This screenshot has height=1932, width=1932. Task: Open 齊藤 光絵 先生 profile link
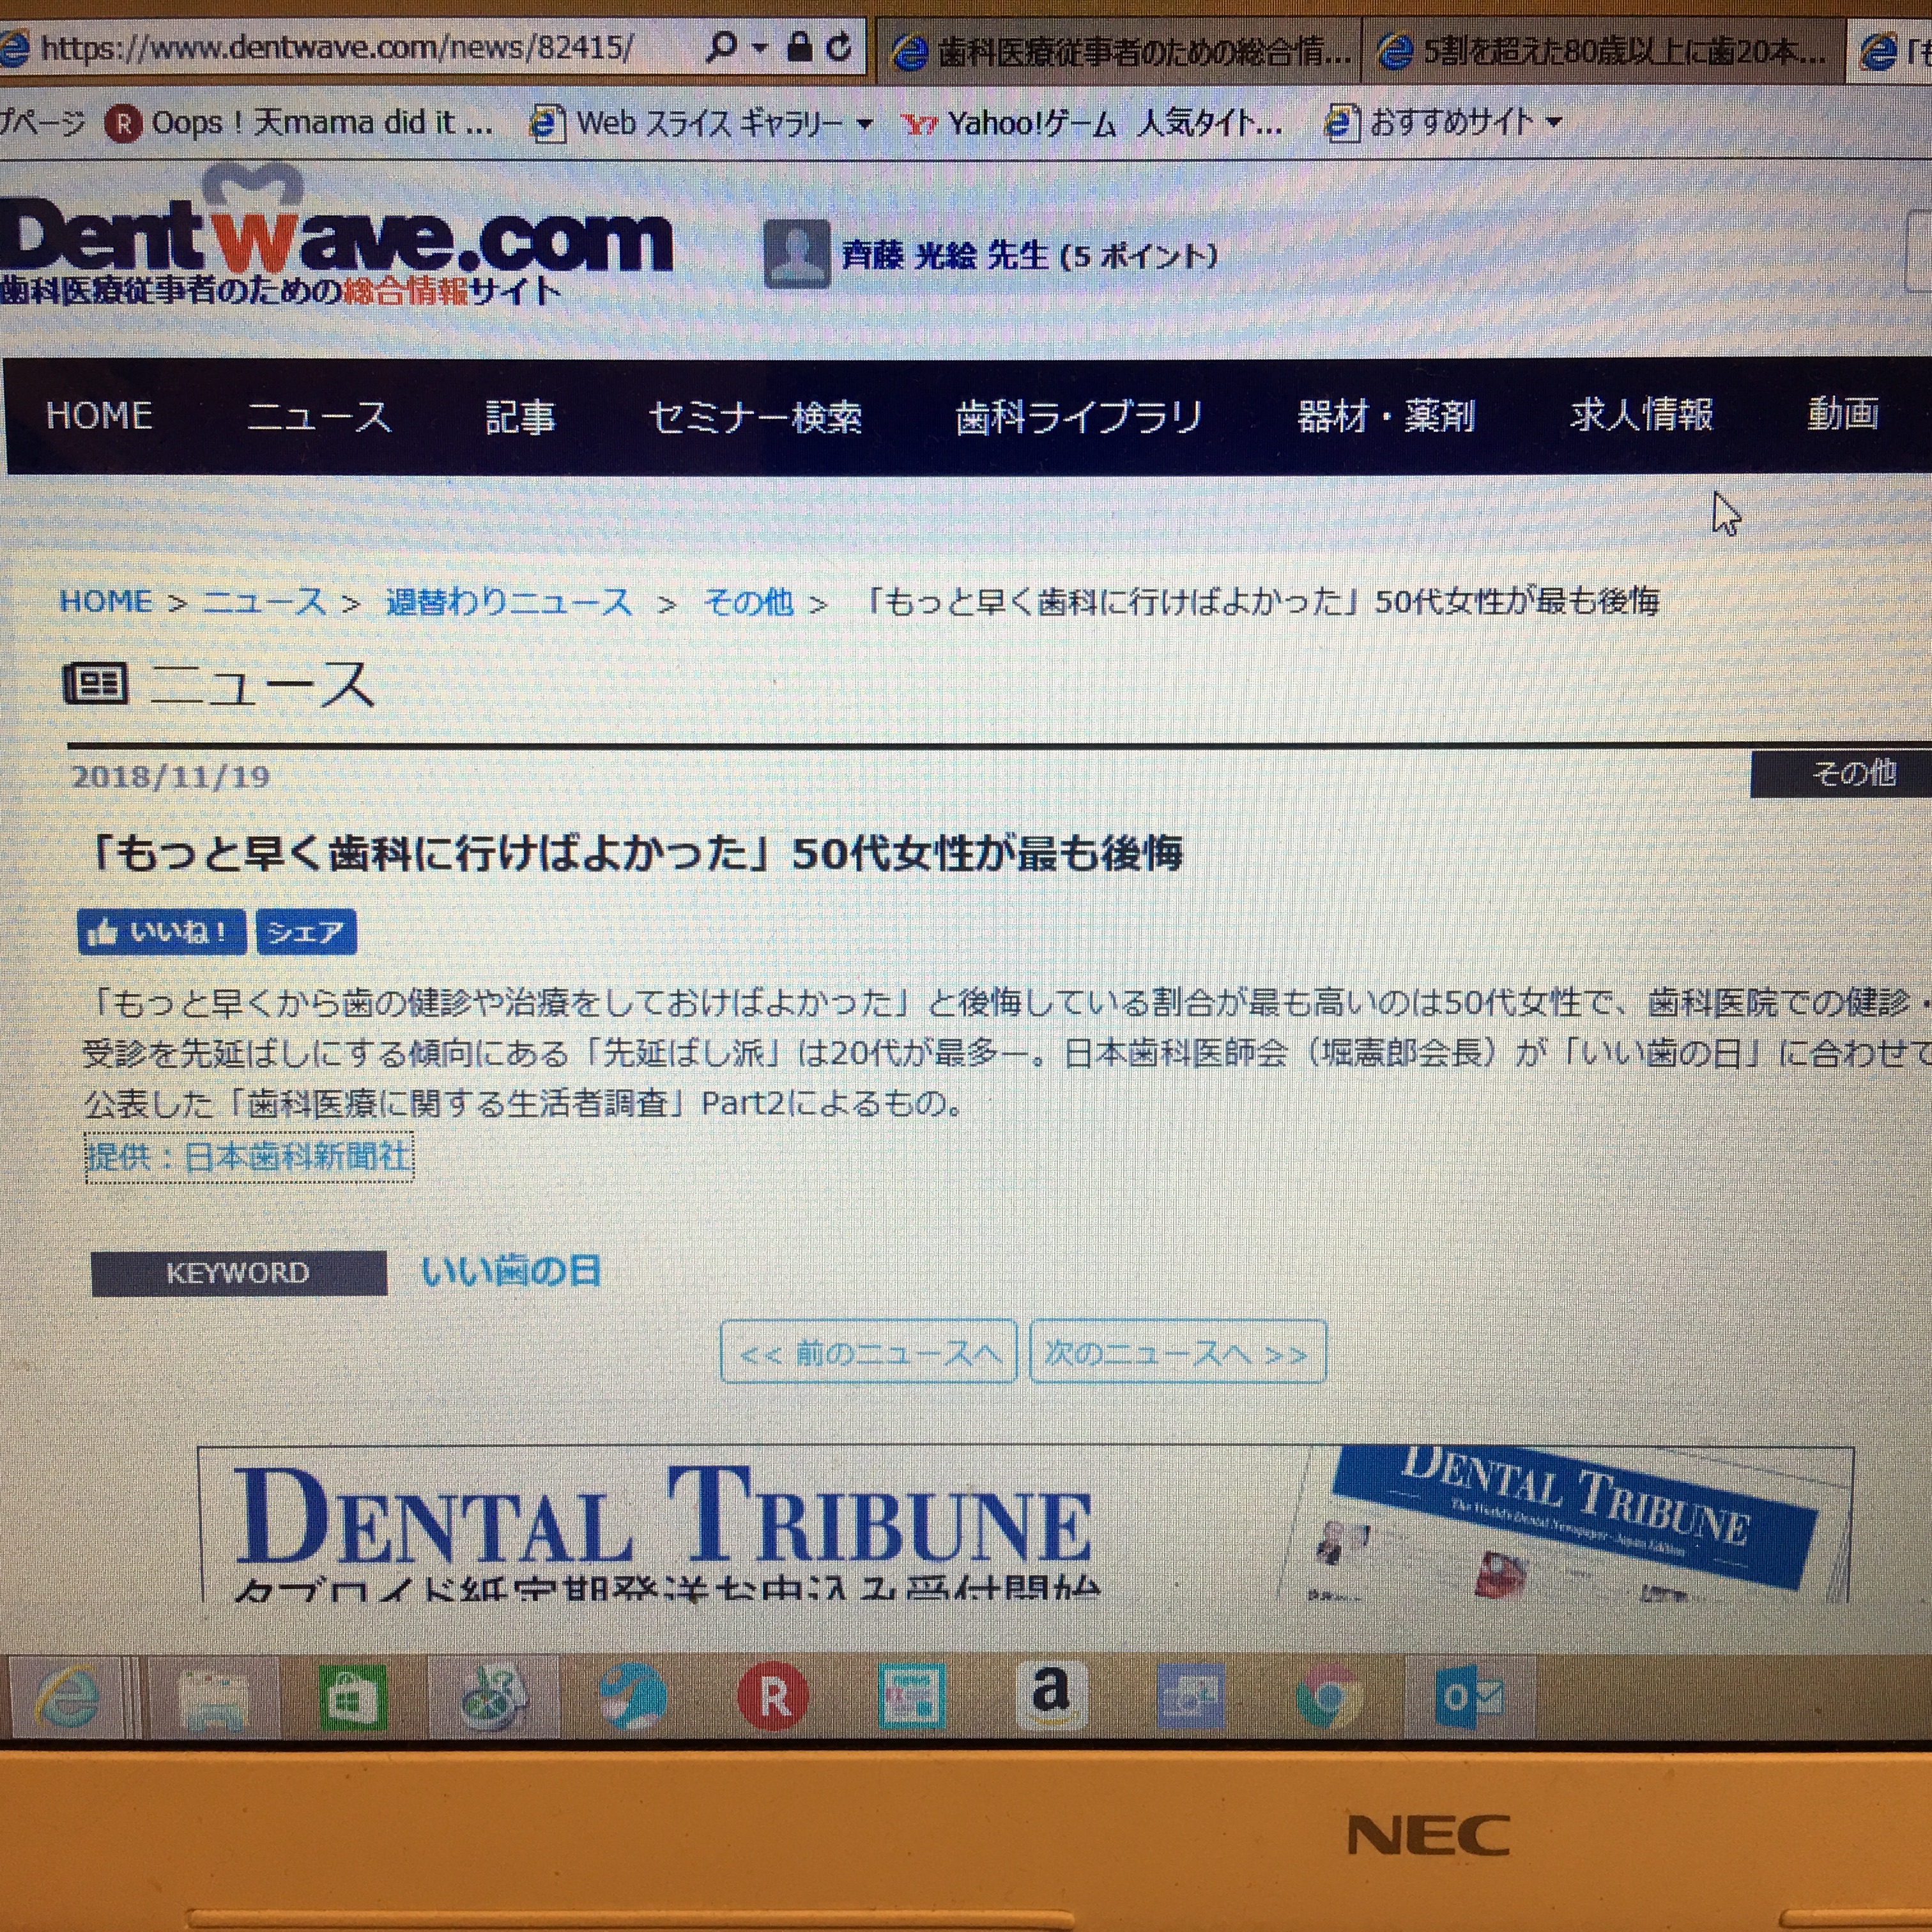[x=944, y=256]
